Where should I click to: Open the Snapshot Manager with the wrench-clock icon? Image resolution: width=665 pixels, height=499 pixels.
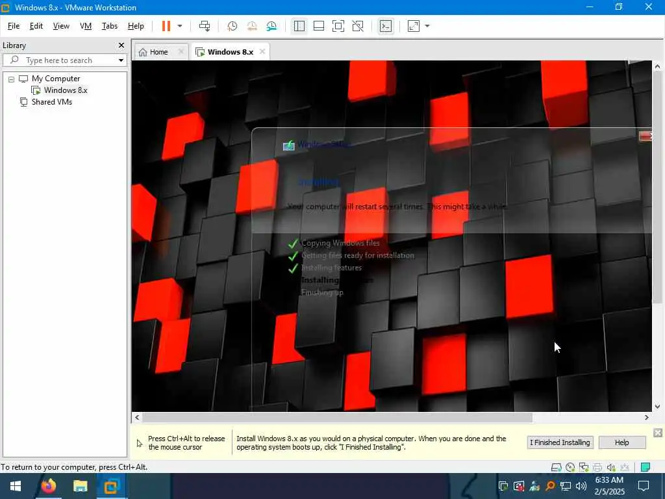click(271, 26)
